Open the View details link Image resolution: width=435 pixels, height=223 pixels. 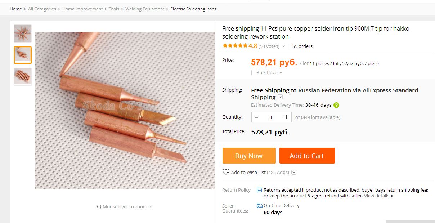[377, 196]
